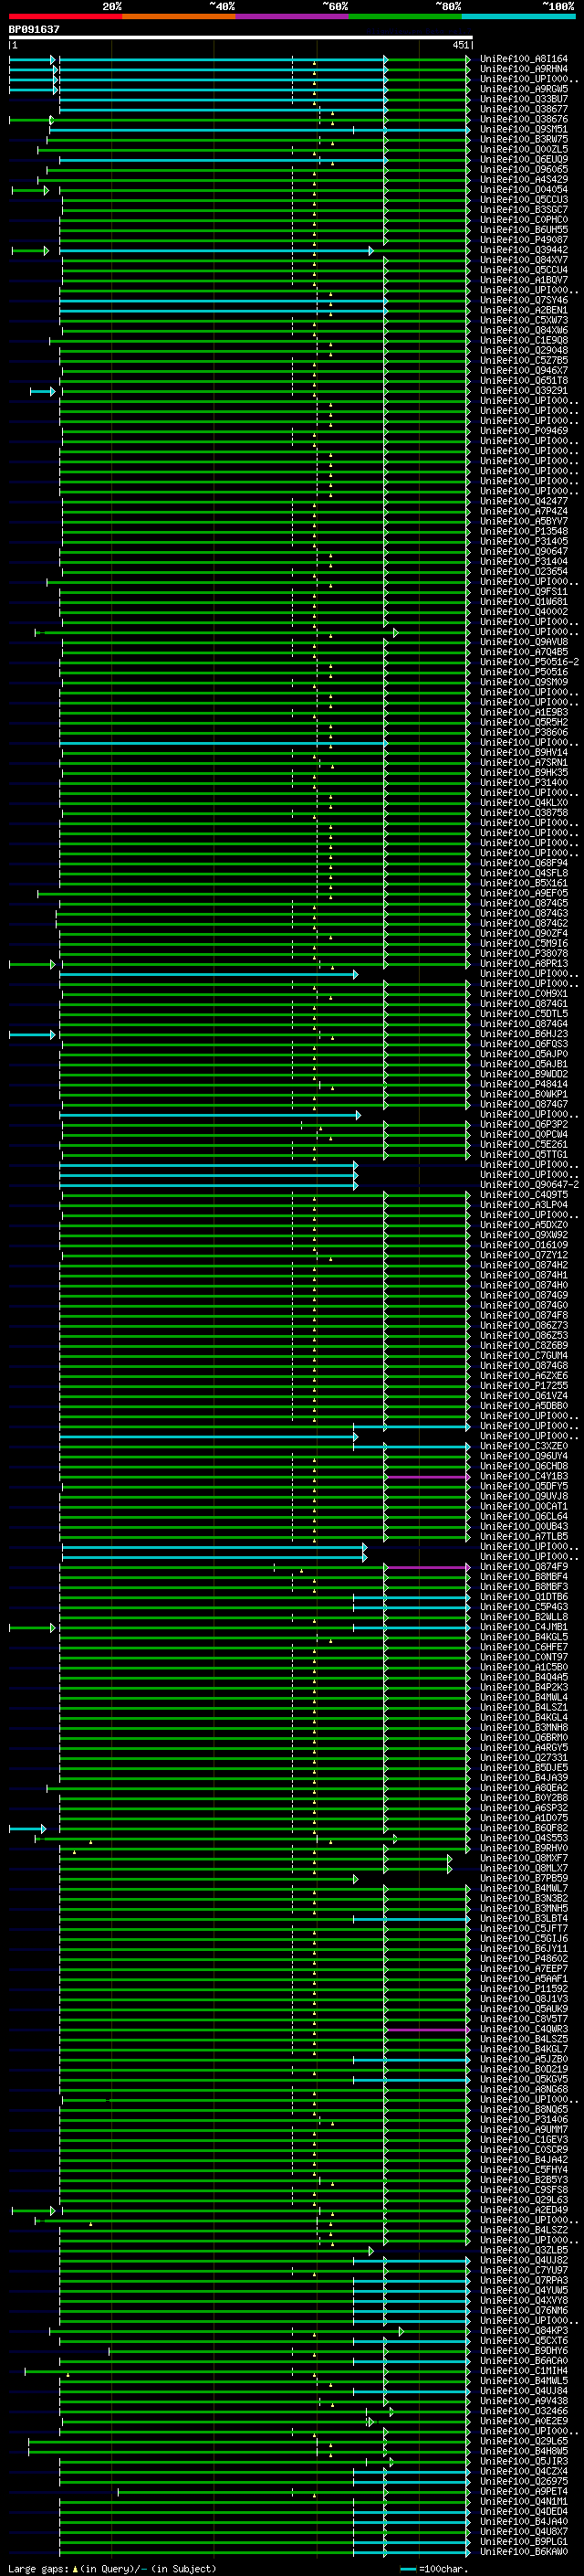Select the UniRef100_P50516-2 row label
584x2576 pixels.
point(530,662)
